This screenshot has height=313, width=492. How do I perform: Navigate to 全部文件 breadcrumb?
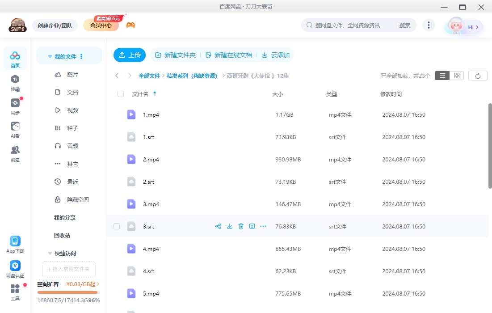coord(149,76)
